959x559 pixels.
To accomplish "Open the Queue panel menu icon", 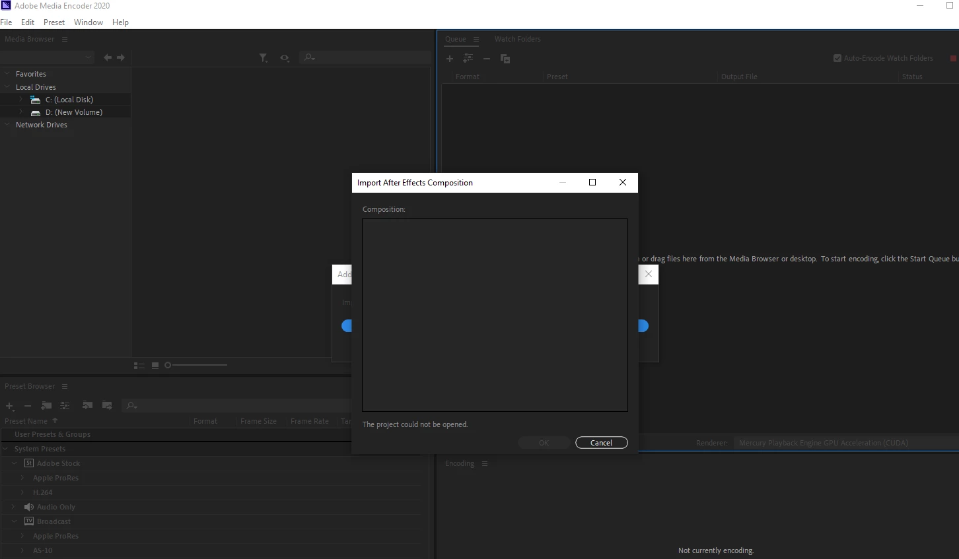I will pyautogui.click(x=476, y=39).
